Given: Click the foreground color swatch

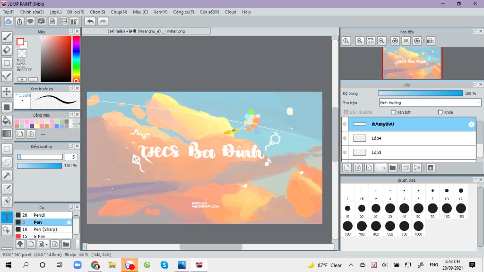Looking at the screenshot, I should pyautogui.click(x=20, y=42).
